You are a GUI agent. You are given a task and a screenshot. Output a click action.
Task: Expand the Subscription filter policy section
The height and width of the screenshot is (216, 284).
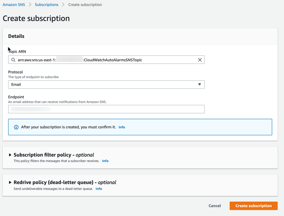point(10,155)
